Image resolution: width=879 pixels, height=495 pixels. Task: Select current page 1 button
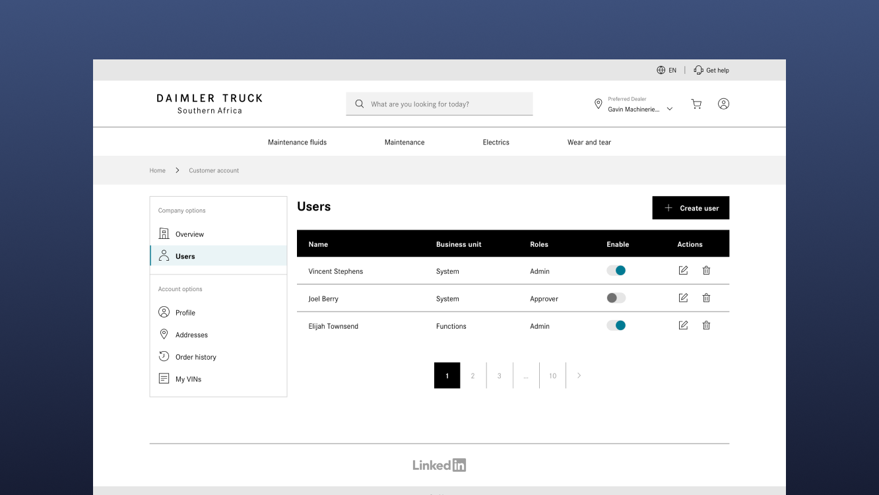(447, 376)
